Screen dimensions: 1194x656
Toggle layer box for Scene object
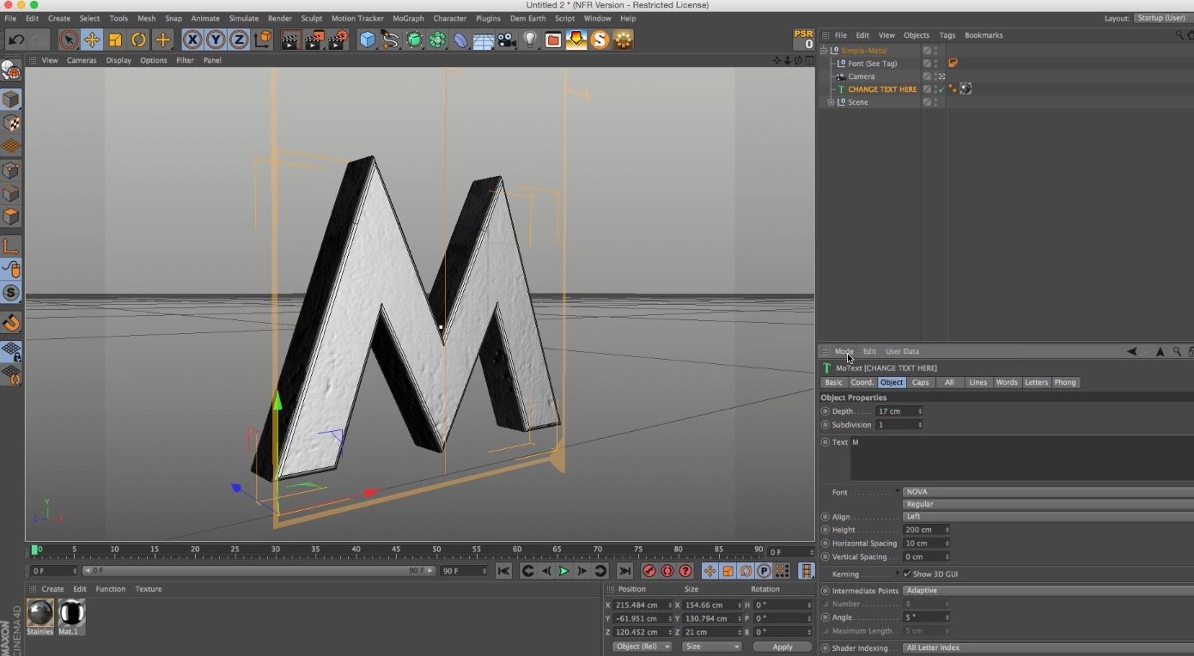pos(927,102)
